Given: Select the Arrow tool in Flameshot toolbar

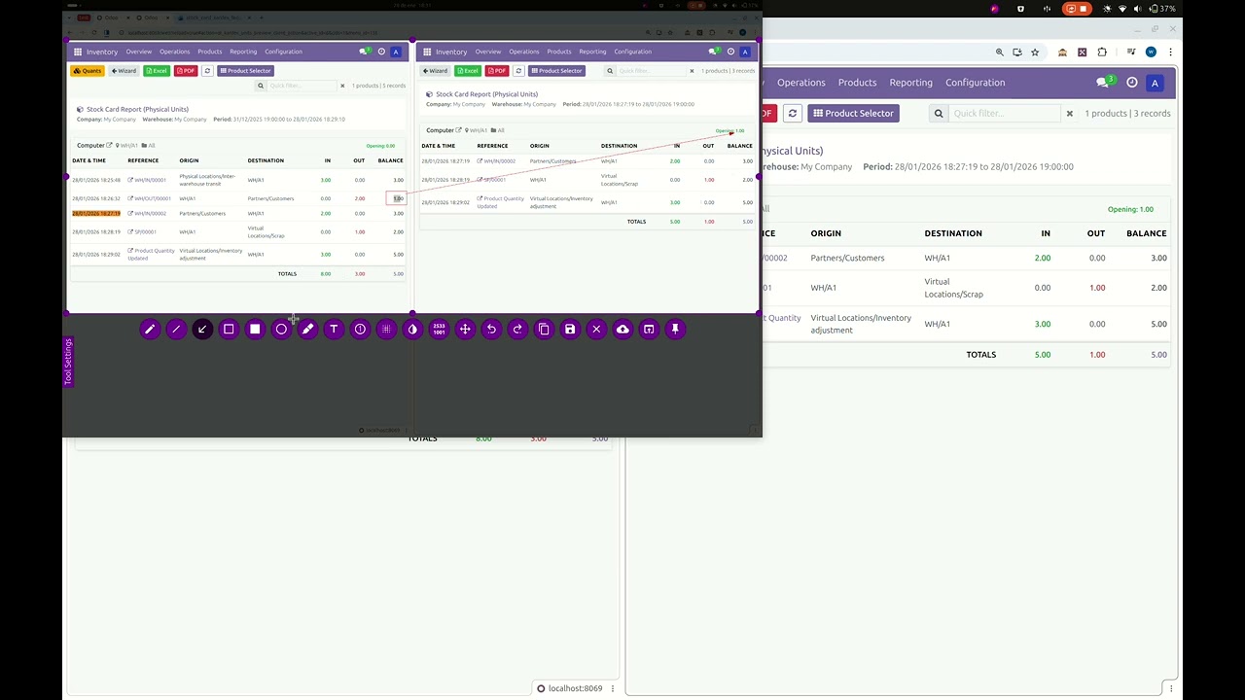Looking at the screenshot, I should click(202, 330).
